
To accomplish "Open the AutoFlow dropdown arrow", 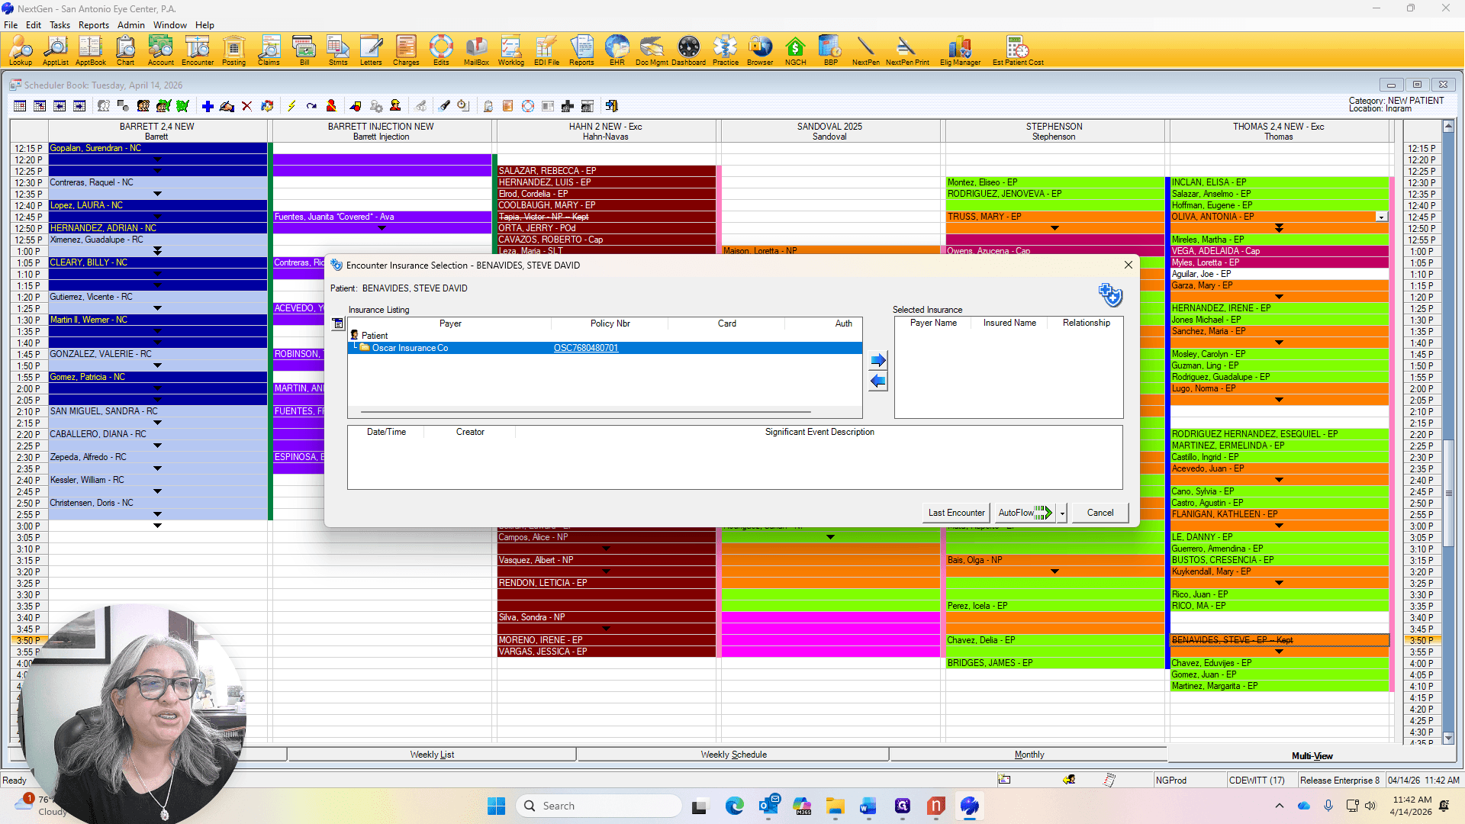I will [1062, 513].
